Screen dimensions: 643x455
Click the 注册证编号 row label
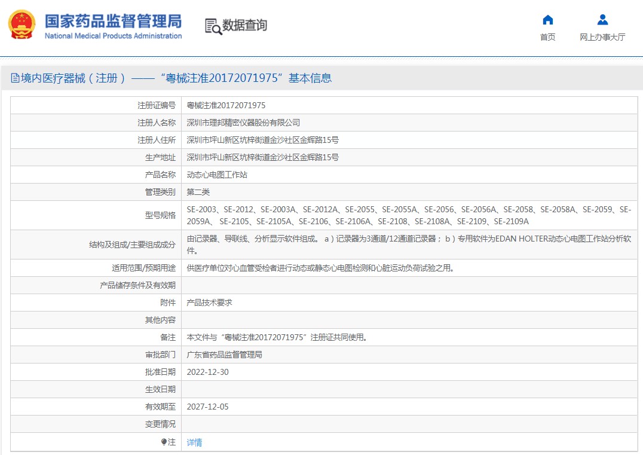tap(156, 105)
